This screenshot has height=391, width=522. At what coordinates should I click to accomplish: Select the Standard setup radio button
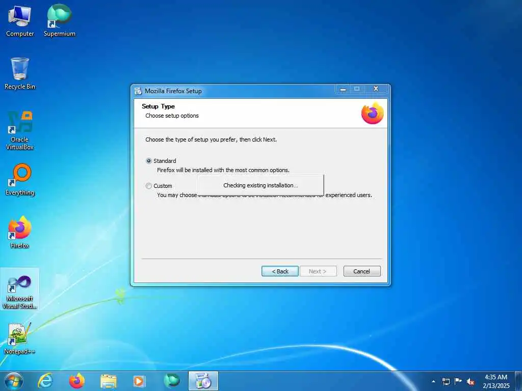149,161
